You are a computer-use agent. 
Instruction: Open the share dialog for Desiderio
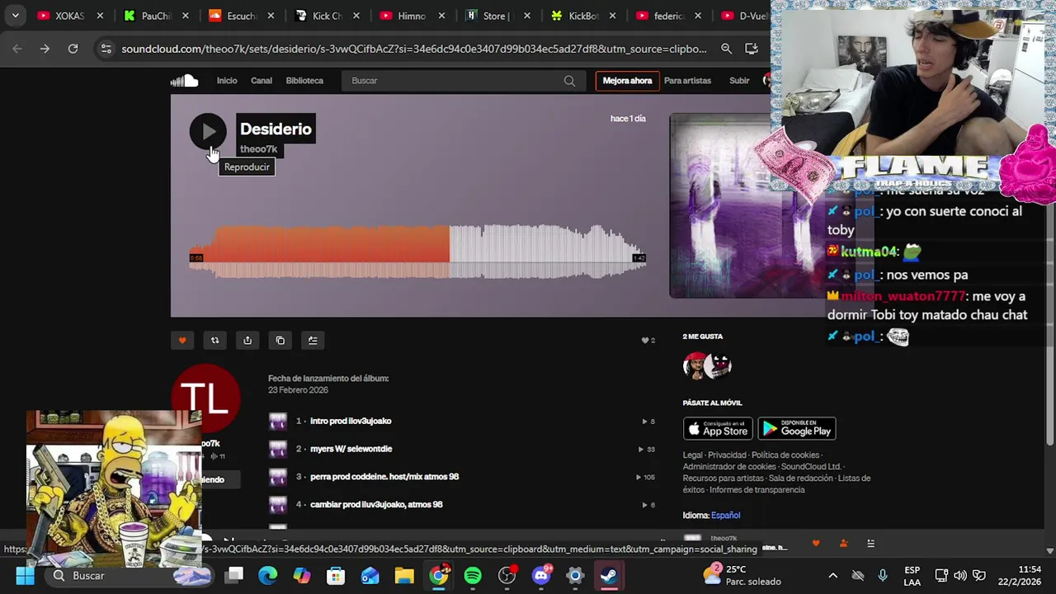247,340
